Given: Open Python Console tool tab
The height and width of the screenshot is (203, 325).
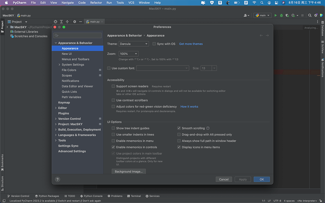Looking at the screenshot, I should (x=91, y=196).
